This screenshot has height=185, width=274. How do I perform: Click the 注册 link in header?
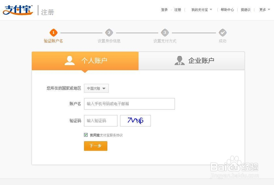178,10
